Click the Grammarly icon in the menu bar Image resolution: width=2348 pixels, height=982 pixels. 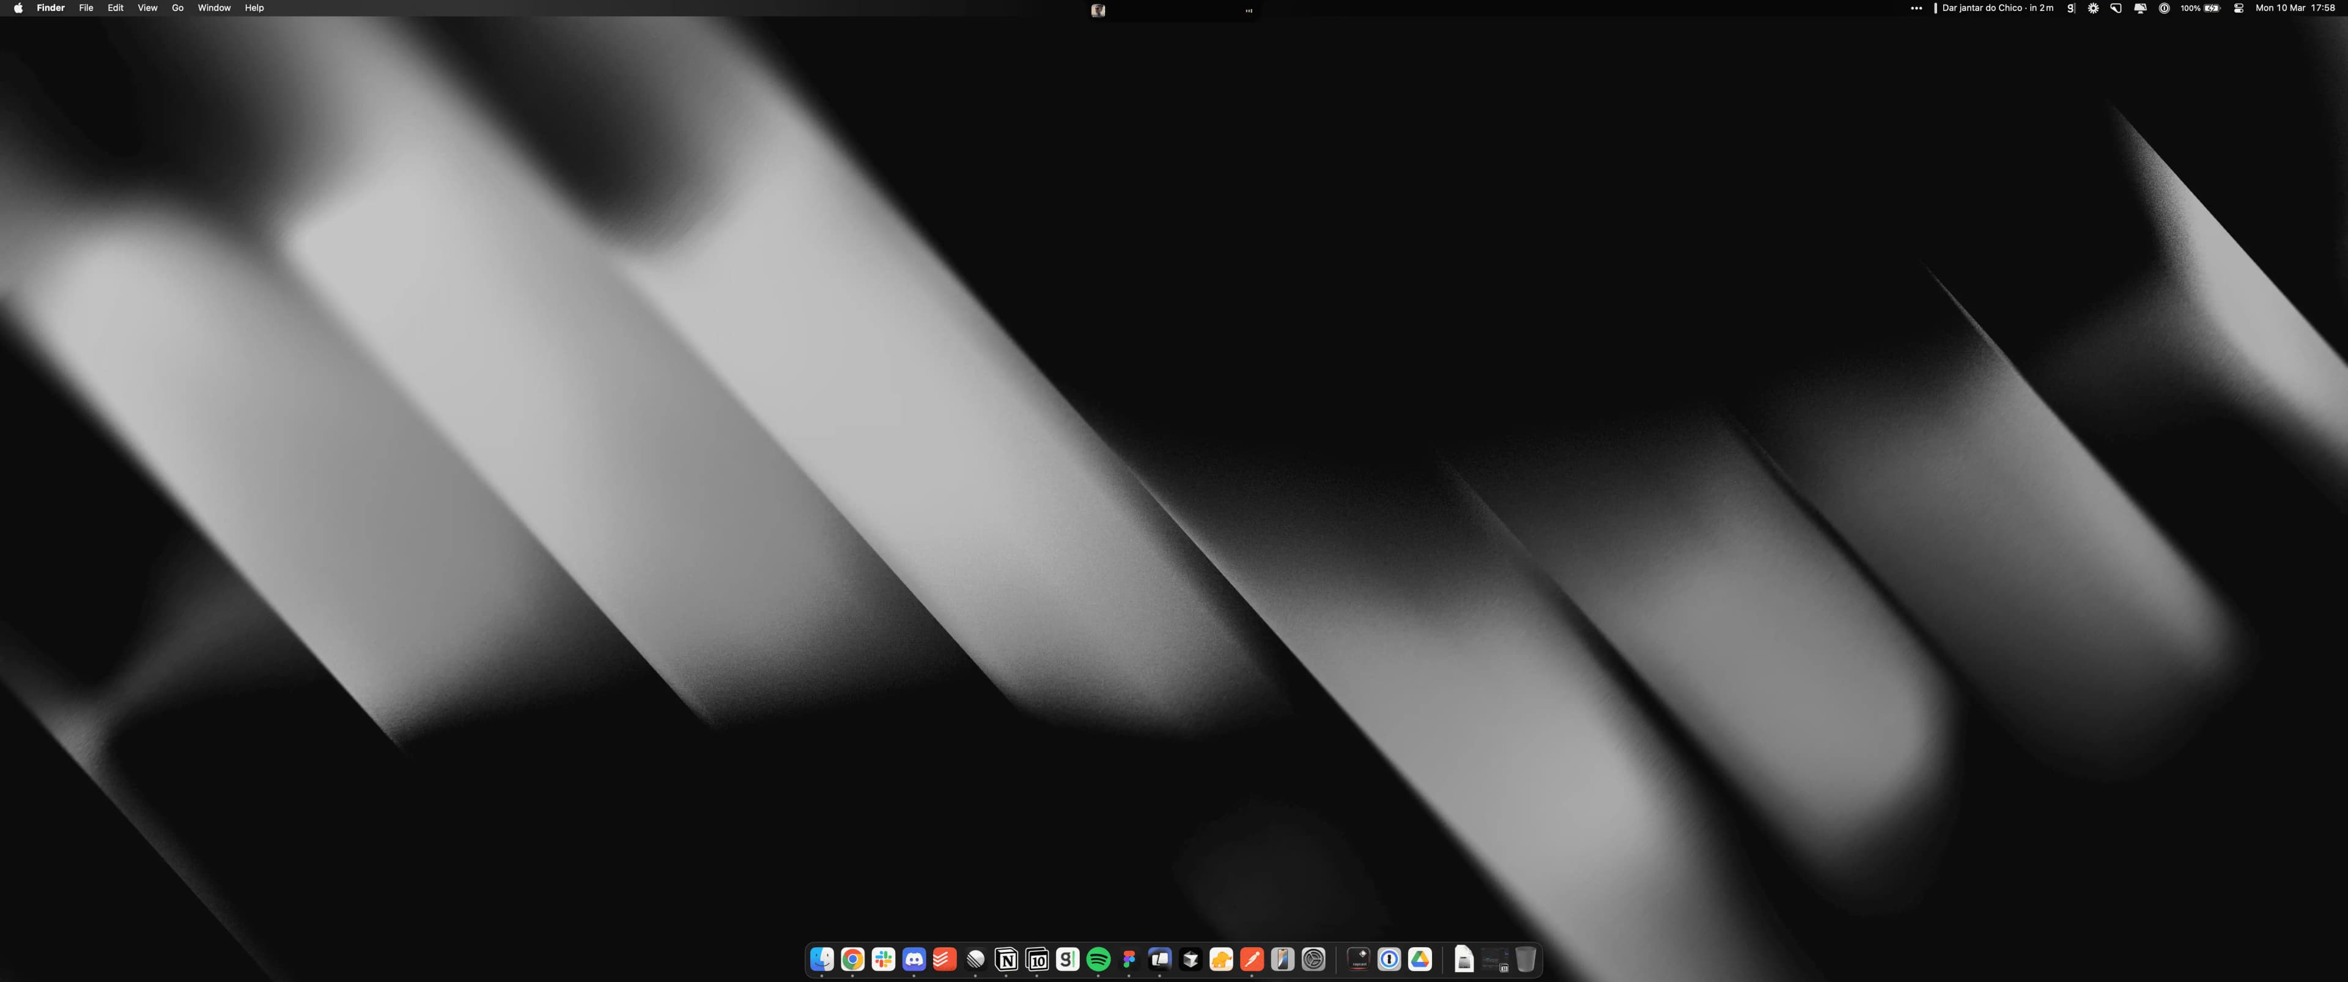2070,8
